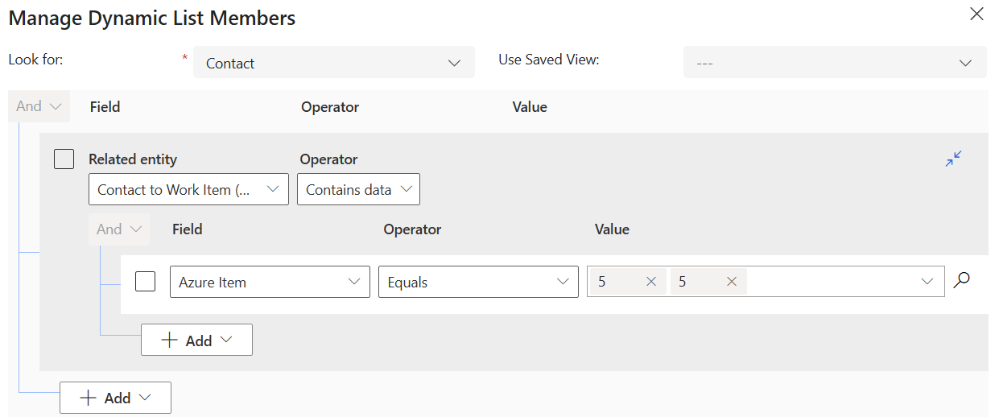This screenshot has height=417, width=999.
Task: Tick the Related entity group checkbox
Action: pyautogui.click(x=64, y=159)
